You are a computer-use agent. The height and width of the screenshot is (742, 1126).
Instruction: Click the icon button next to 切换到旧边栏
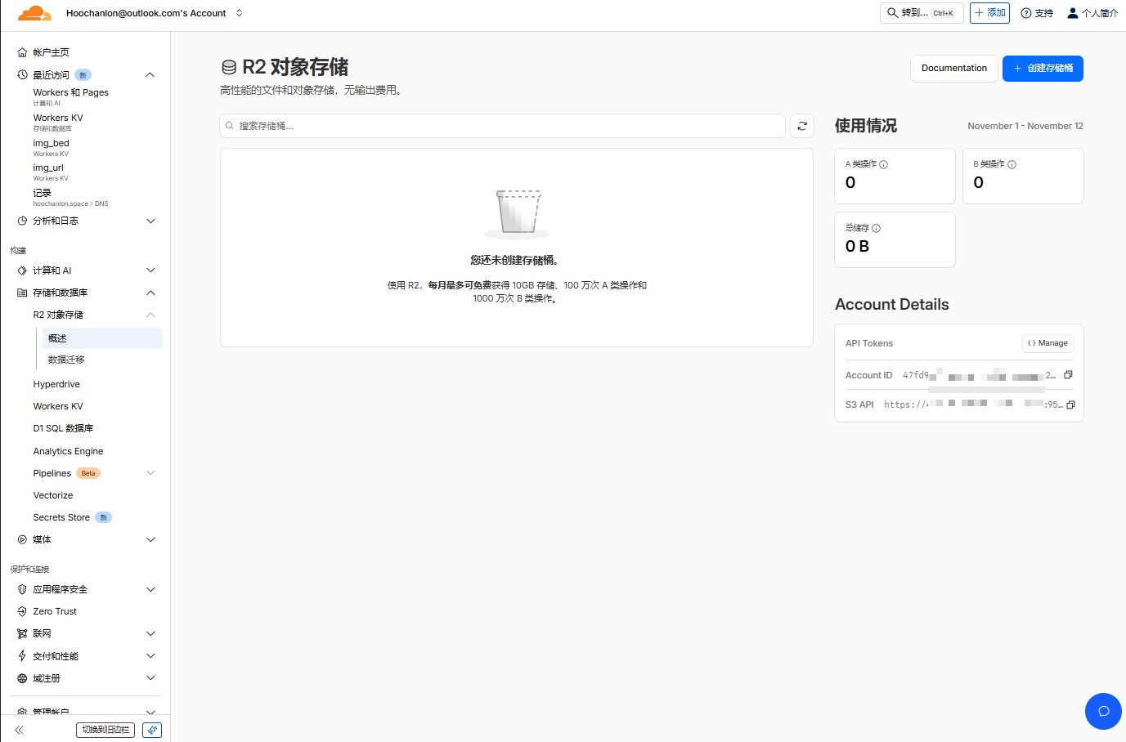point(152,730)
